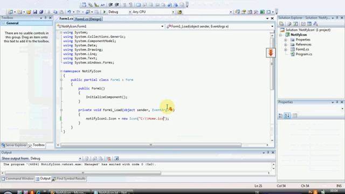Expand the Form1.cs node in Solution Explorer

click(286, 50)
